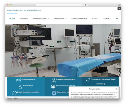Click the operating room hero image
The height and width of the screenshot is (106, 126).
click(x=63, y=50)
